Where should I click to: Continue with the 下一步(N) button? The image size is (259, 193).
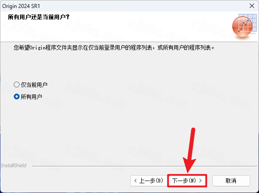(x=187, y=181)
